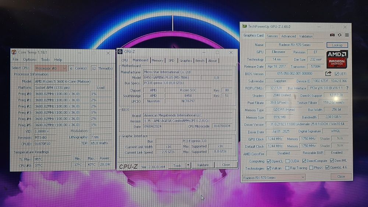Click Memory Type GDDR5 (Hynix) field
The width and height of the screenshot is (368, 207).
click(284, 110)
